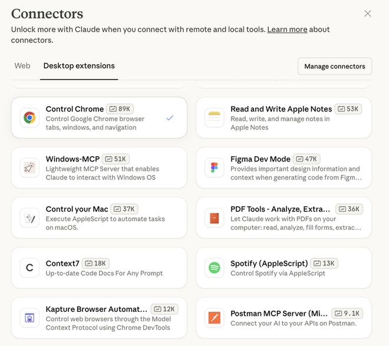Select the Desktop extensions tab
The width and height of the screenshot is (389, 346).
point(80,65)
